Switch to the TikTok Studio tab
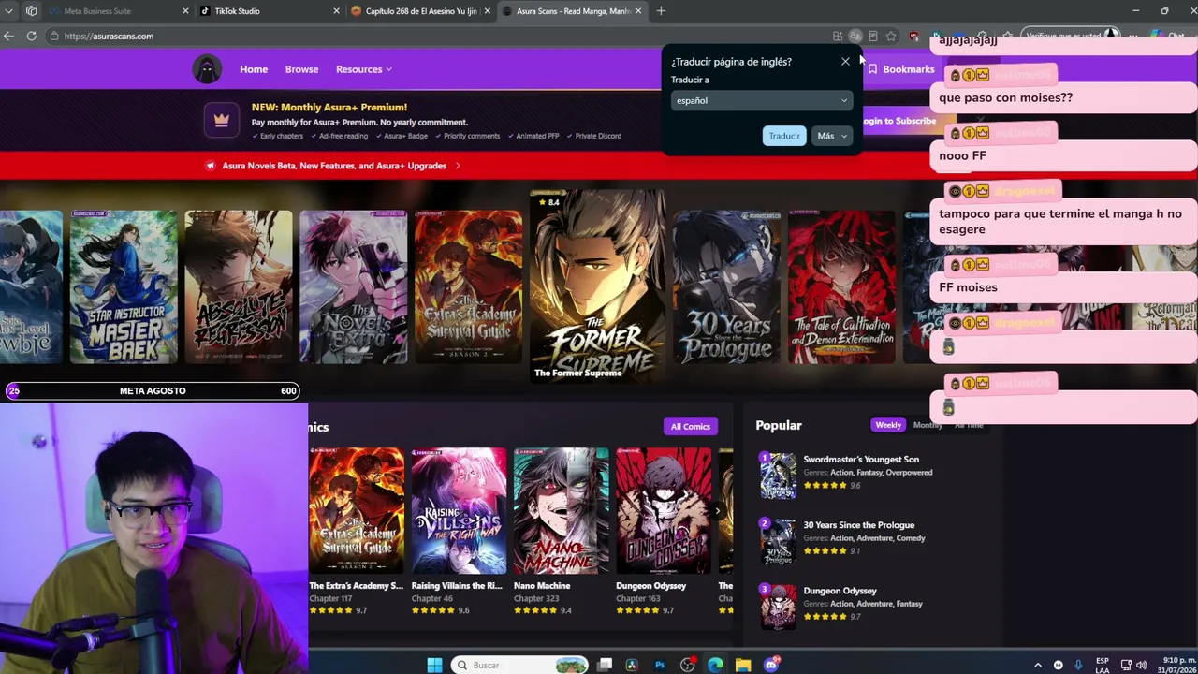Viewport: 1198px width, 674px height. (x=270, y=11)
